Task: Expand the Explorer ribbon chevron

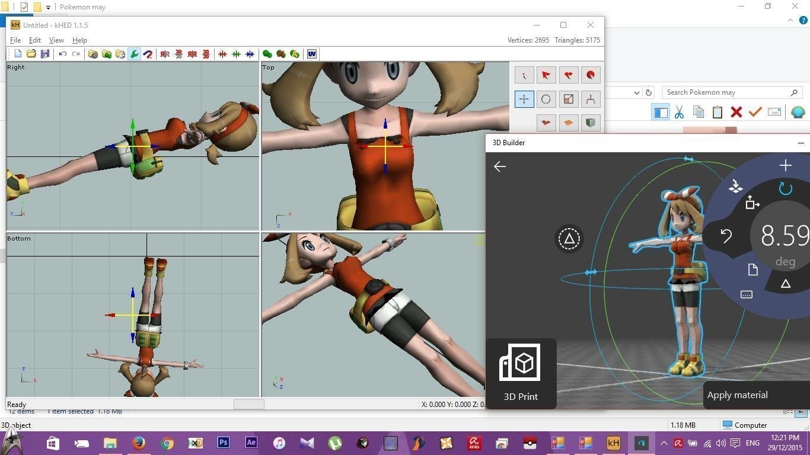Action: point(790,20)
